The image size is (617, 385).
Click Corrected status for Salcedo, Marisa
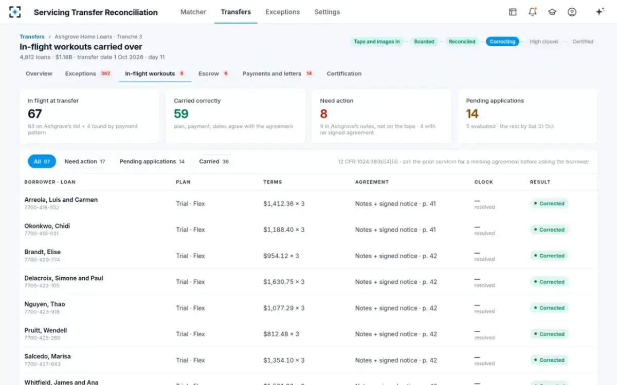(549, 360)
